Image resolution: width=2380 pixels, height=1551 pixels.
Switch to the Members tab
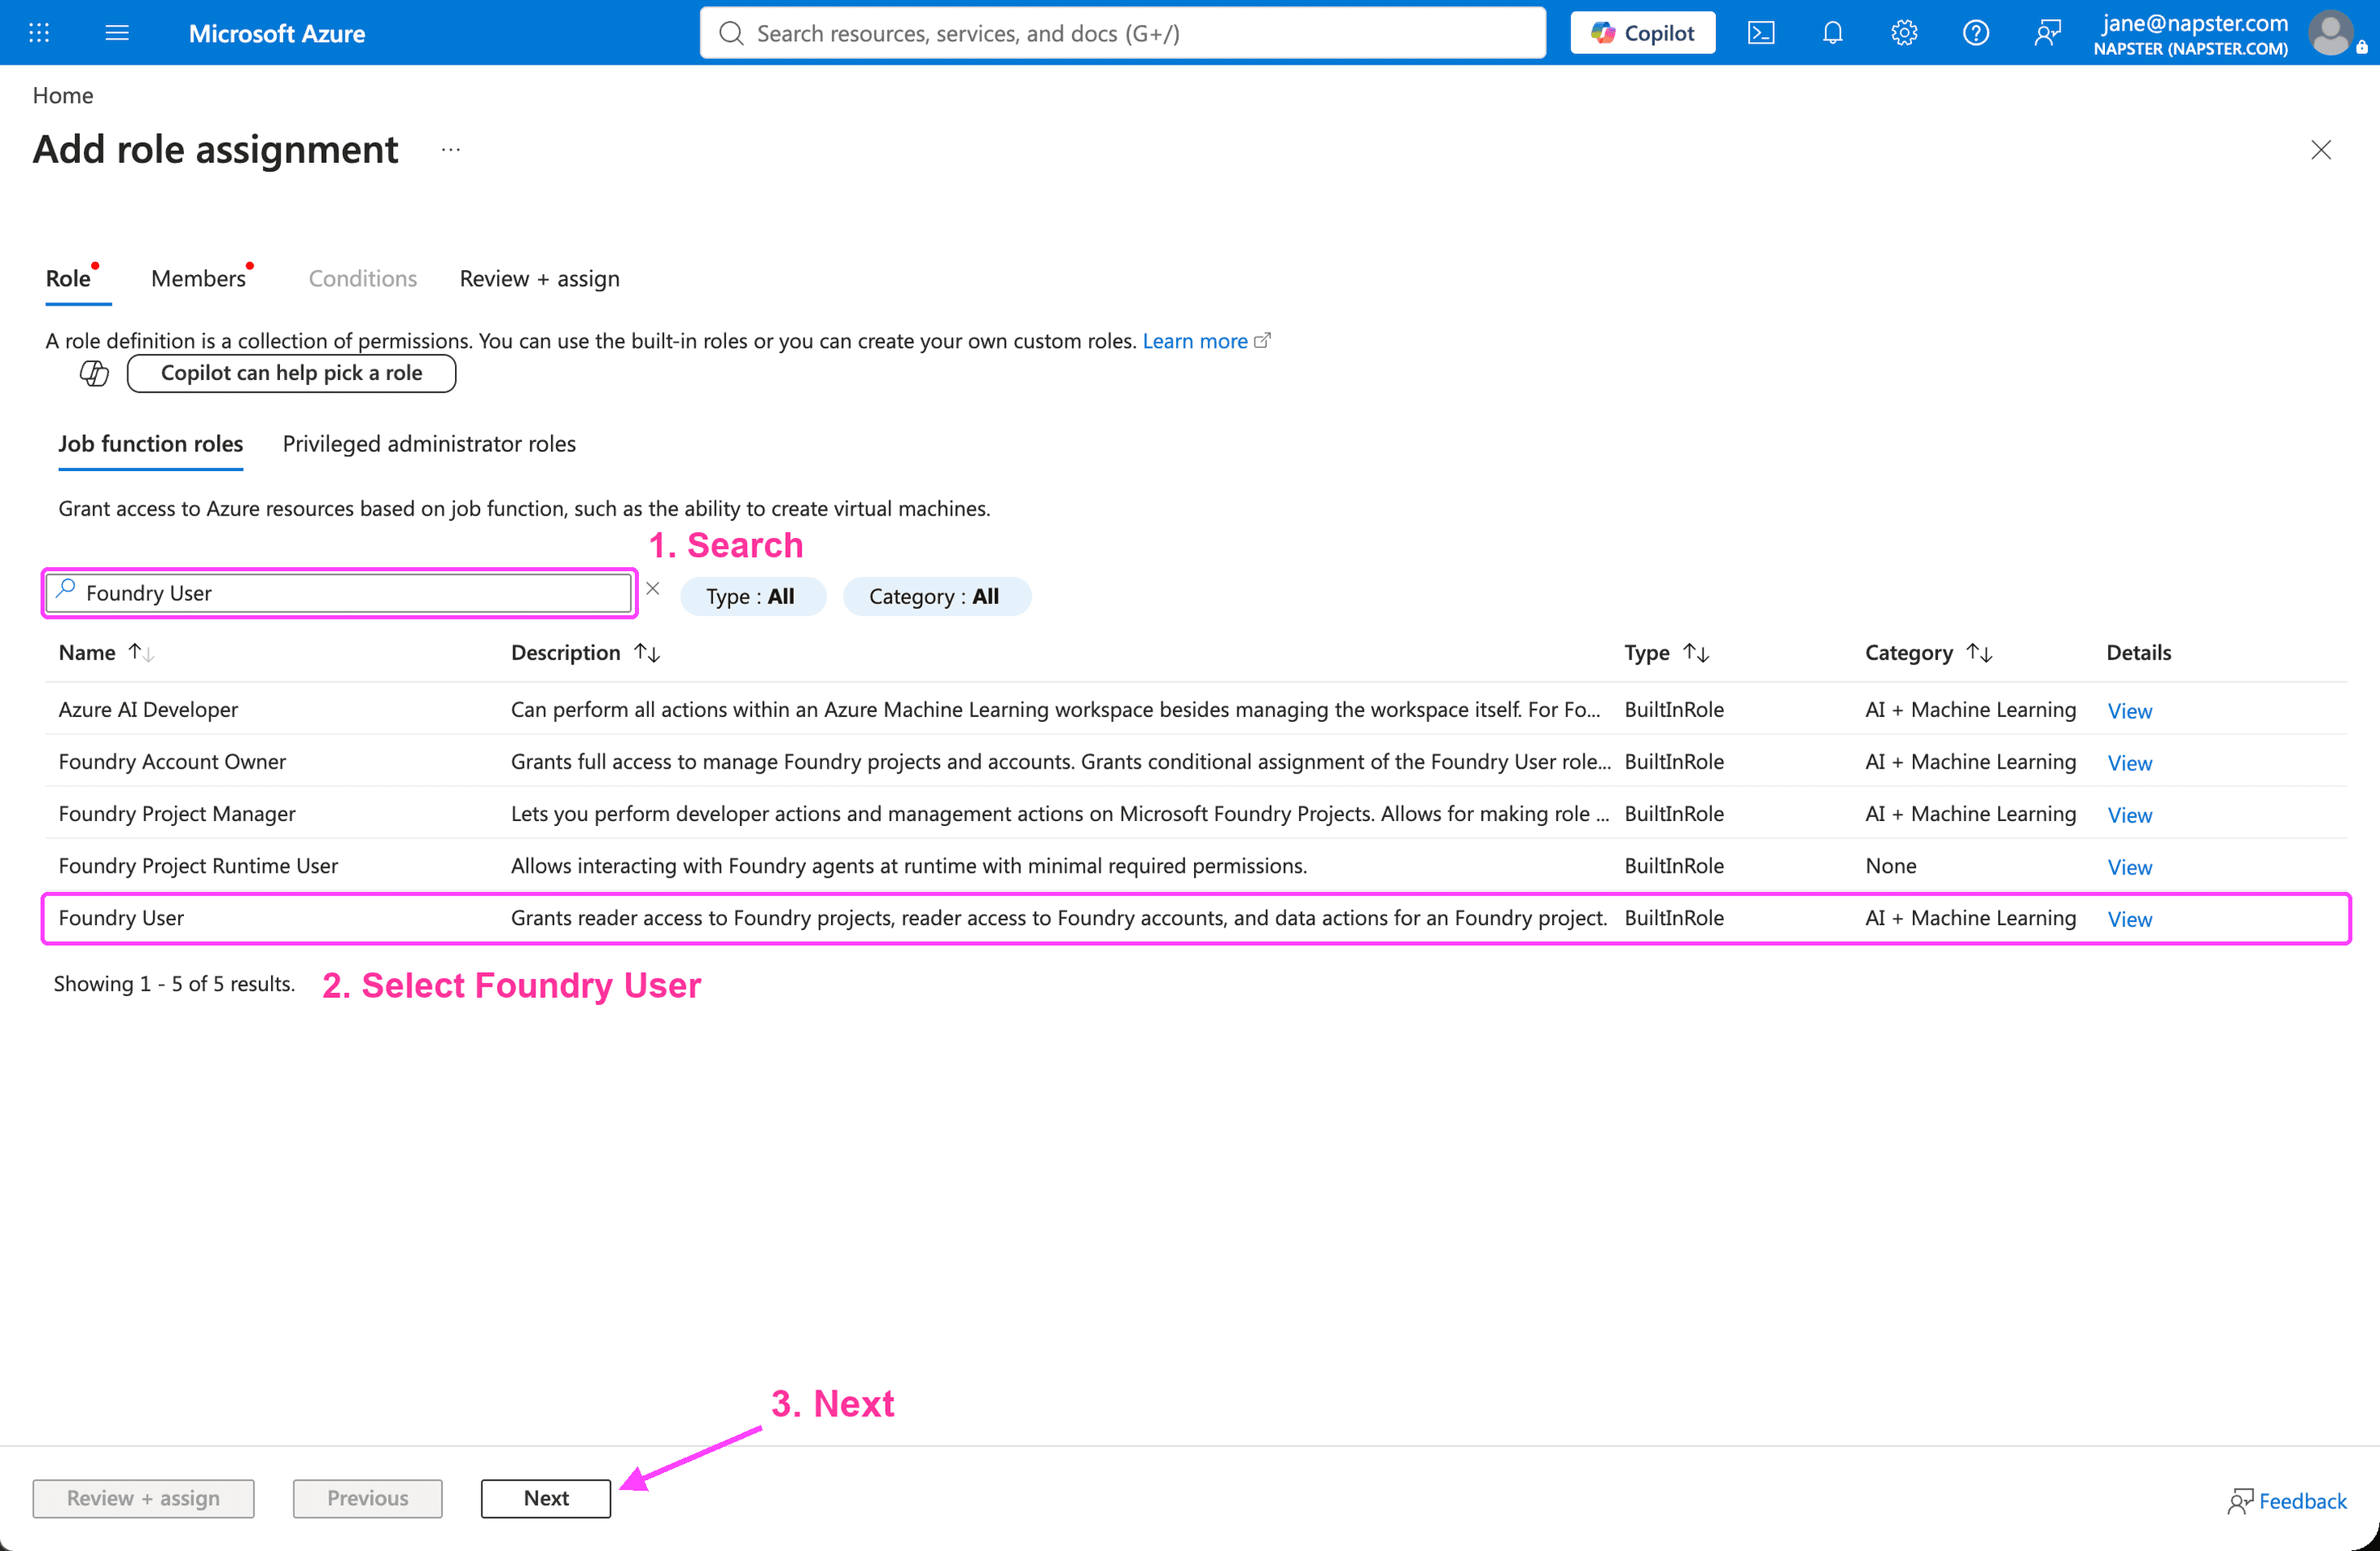pyautogui.click(x=199, y=279)
